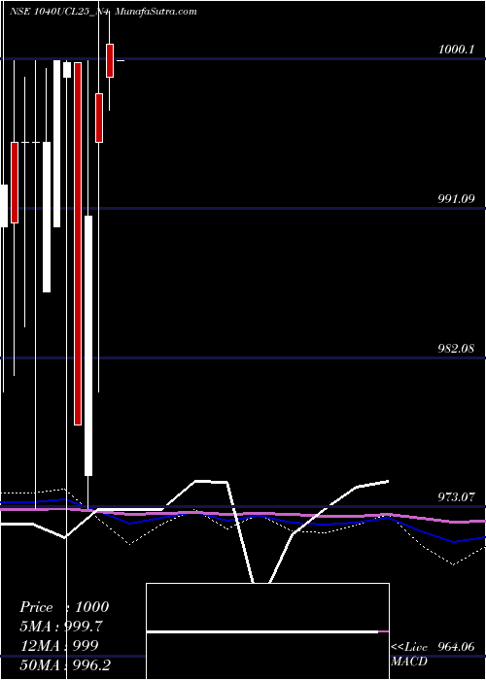
Task: Click the 973.07 price level label
Action: tap(457, 497)
